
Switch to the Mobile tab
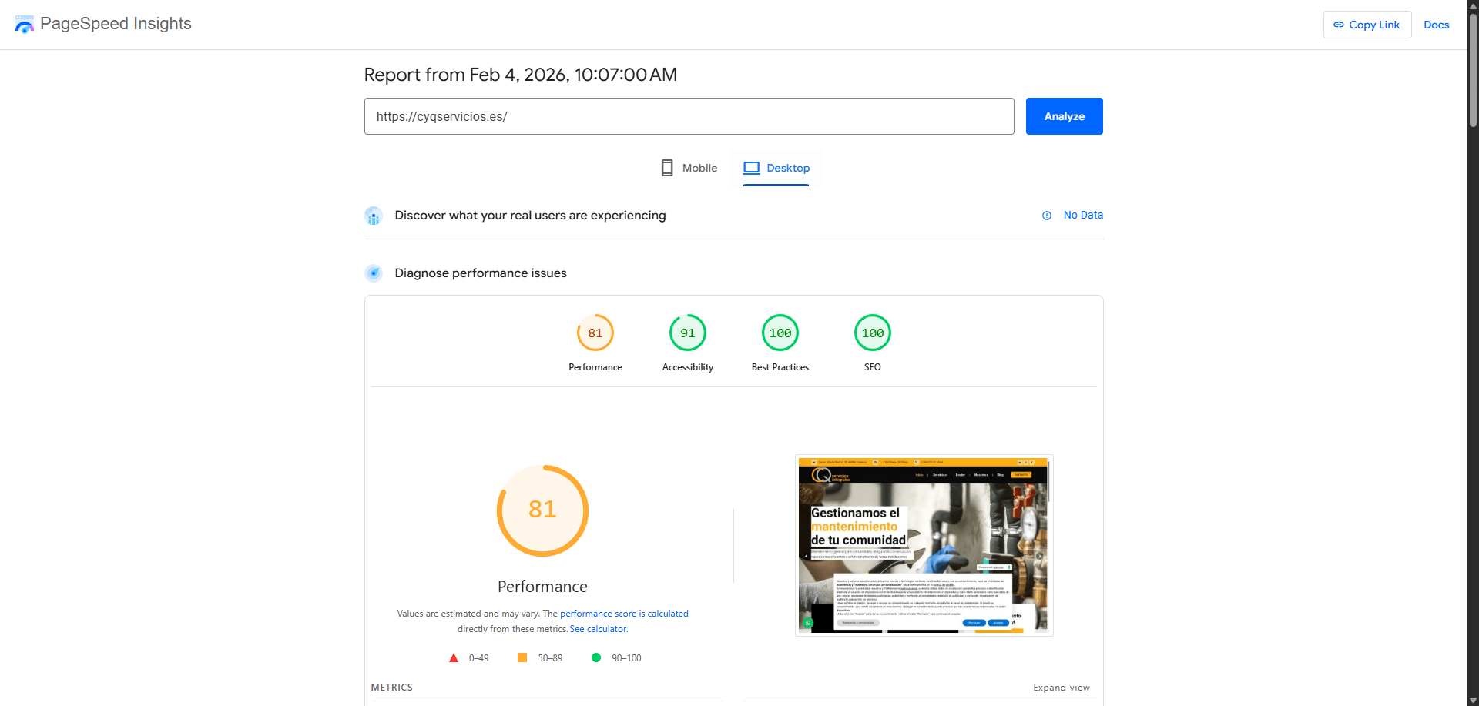pyautogui.click(x=689, y=168)
